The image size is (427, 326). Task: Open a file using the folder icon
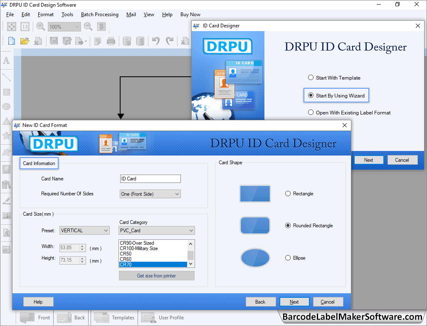[25, 41]
